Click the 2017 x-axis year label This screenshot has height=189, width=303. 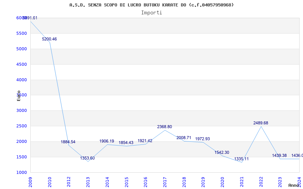[165, 182]
